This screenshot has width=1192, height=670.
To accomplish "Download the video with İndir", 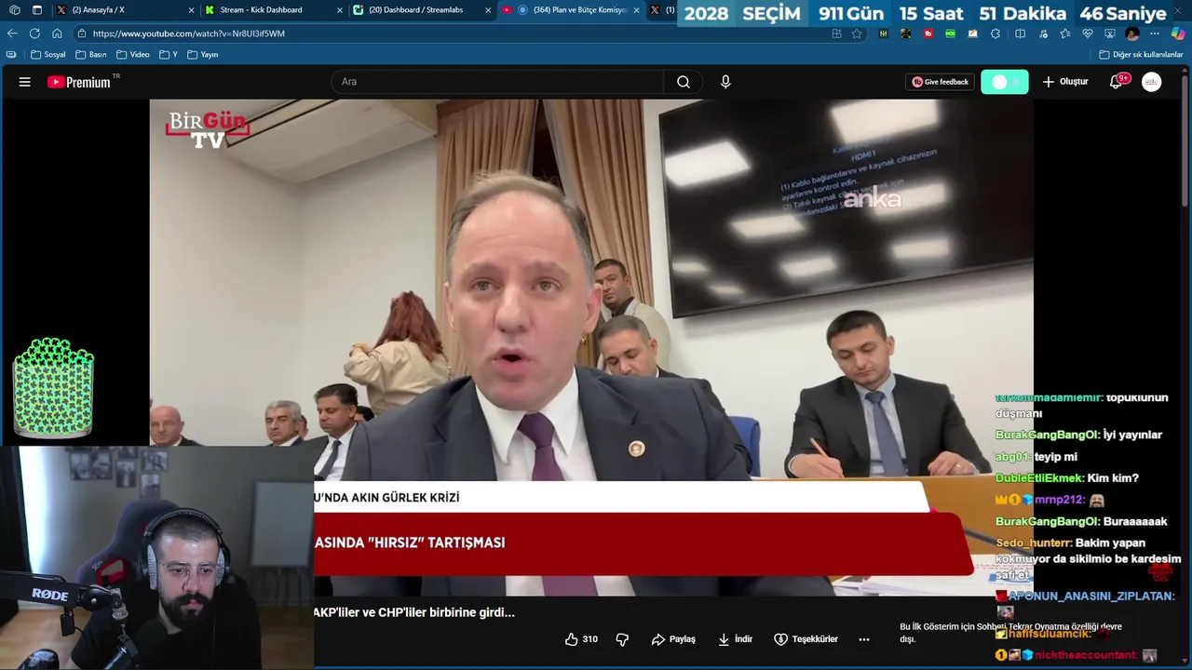I will [736, 639].
